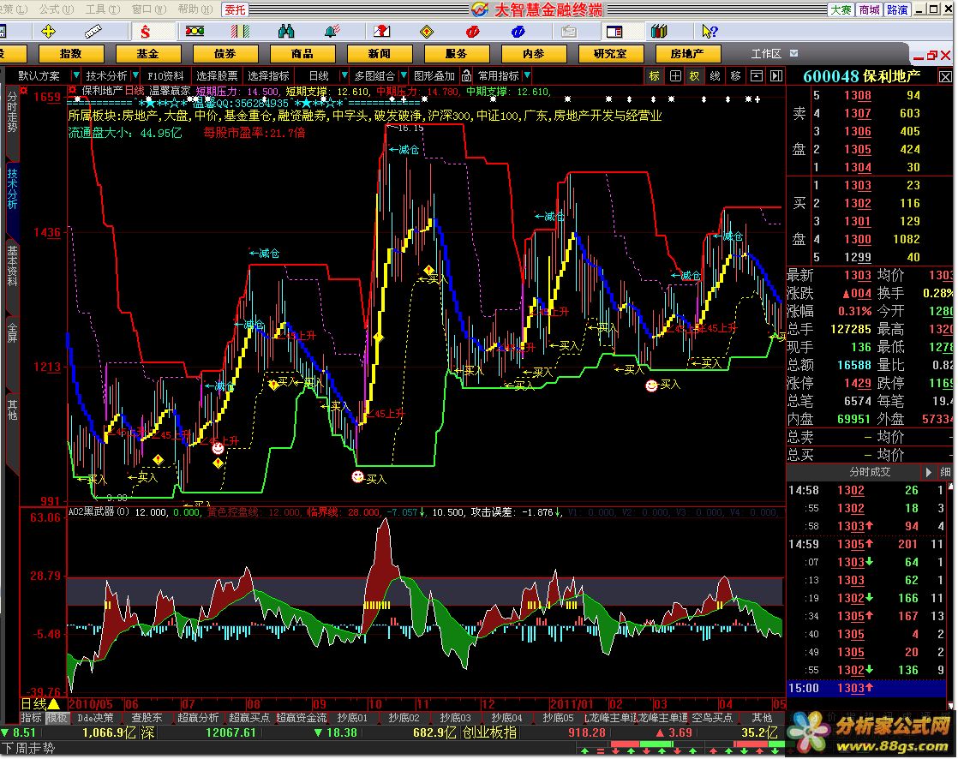Open the 债券 tab
The width and height of the screenshot is (958, 759).
pyautogui.click(x=225, y=54)
